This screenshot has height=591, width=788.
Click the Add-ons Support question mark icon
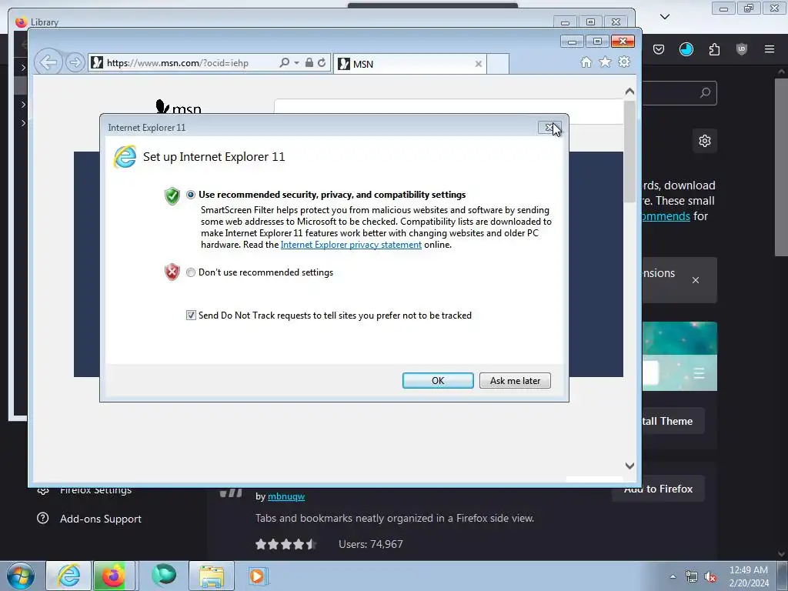tap(43, 518)
